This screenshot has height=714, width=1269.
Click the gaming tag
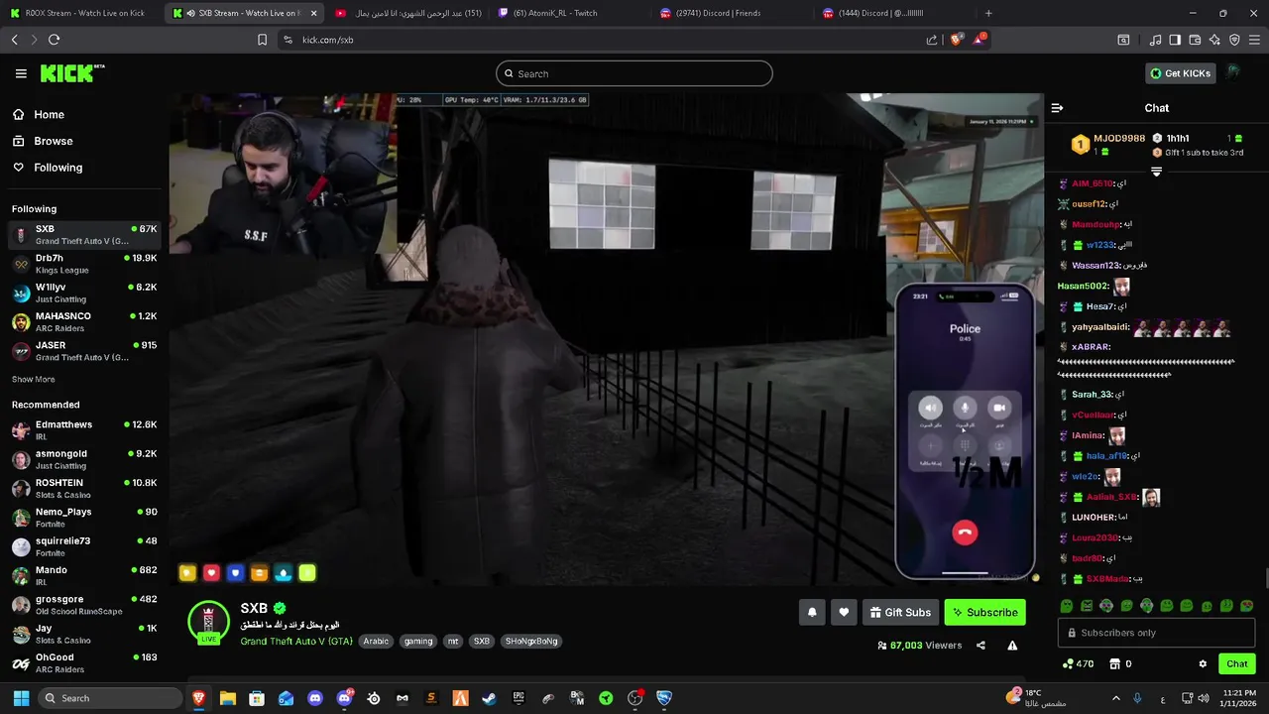(418, 642)
